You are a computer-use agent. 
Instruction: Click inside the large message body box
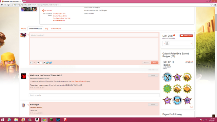coord(94,49)
